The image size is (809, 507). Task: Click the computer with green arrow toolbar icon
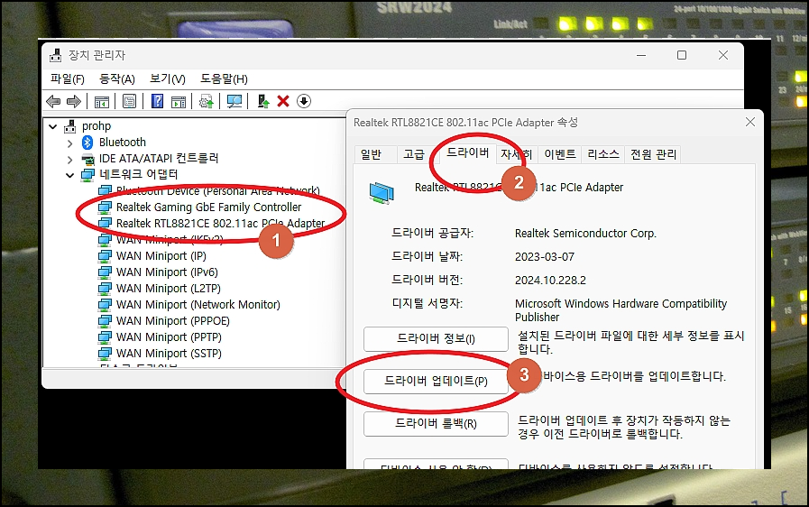pyautogui.click(x=263, y=101)
